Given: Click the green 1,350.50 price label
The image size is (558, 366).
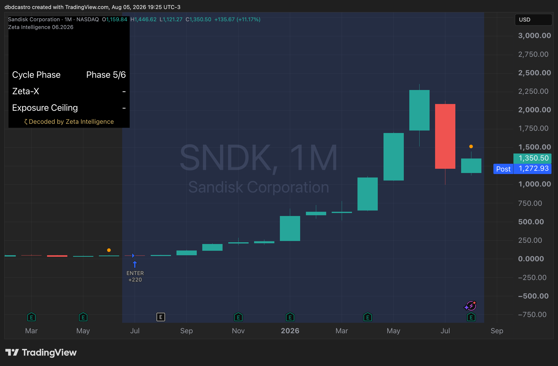Looking at the screenshot, I should point(532,158).
